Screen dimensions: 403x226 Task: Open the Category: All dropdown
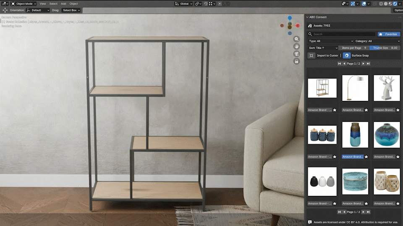click(377, 41)
